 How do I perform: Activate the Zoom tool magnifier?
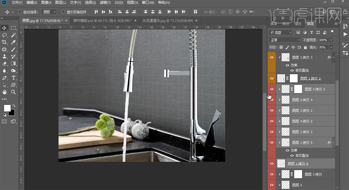[13, 92]
